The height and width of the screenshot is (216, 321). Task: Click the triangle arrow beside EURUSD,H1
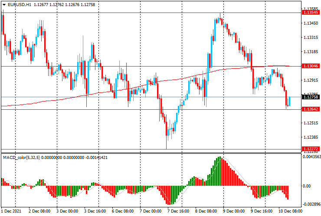point(4,4)
